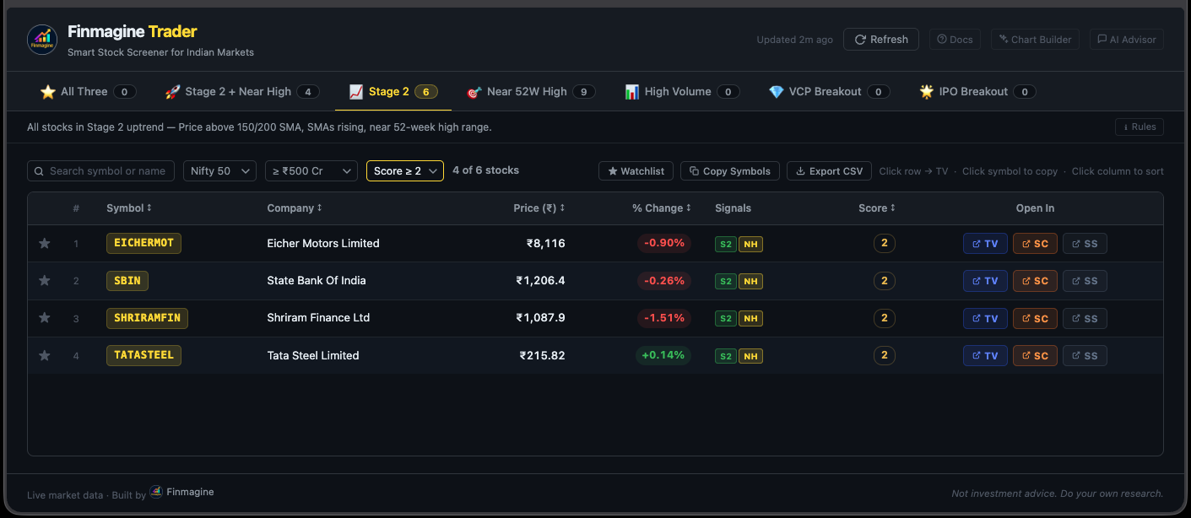Open the Nifty 50 index dropdown

(x=219, y=170)
